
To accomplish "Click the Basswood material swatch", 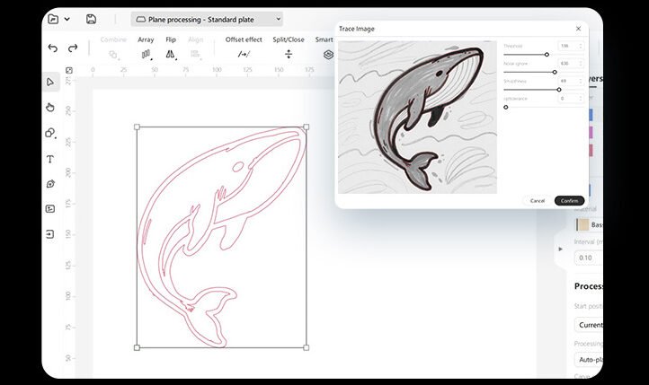I will click(x=583, y=224).
